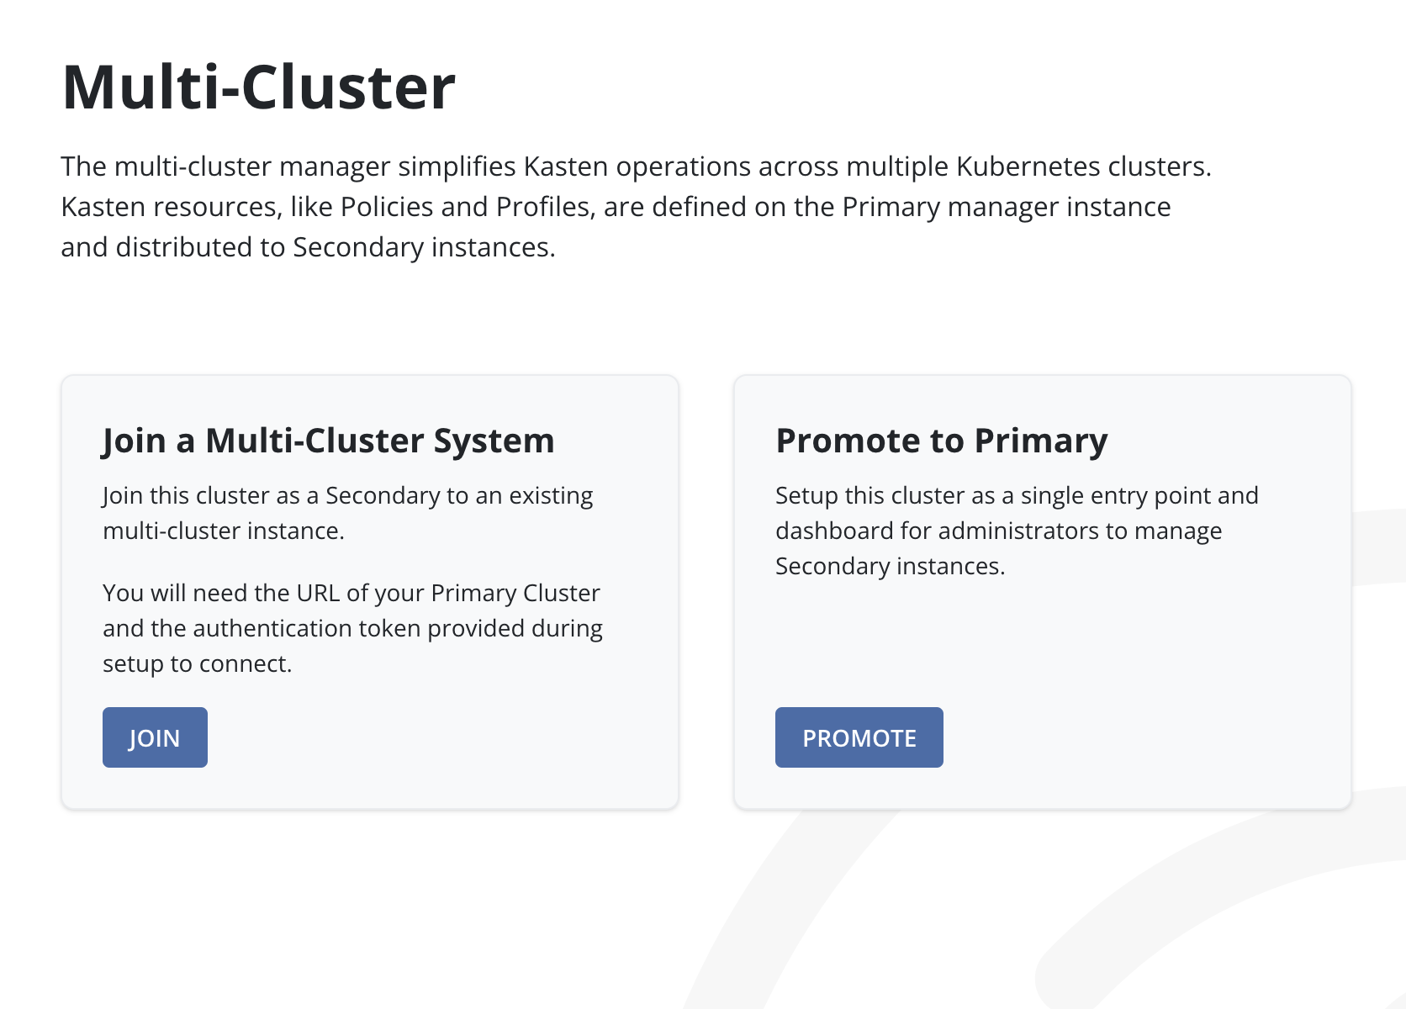
Task: Click the PROMOTE button
Action: [x=859, y=737]
